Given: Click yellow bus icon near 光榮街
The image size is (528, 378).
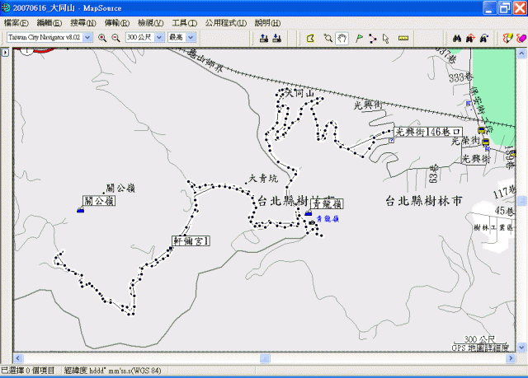Looking at the screenshot, I should tap(486, 142).
